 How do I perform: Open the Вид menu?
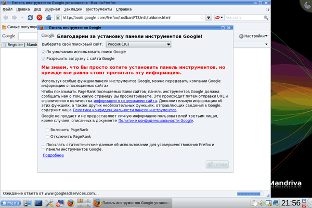point(37,9)
